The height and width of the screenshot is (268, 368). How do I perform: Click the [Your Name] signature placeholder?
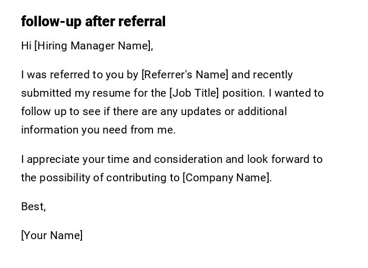(52, 235)
